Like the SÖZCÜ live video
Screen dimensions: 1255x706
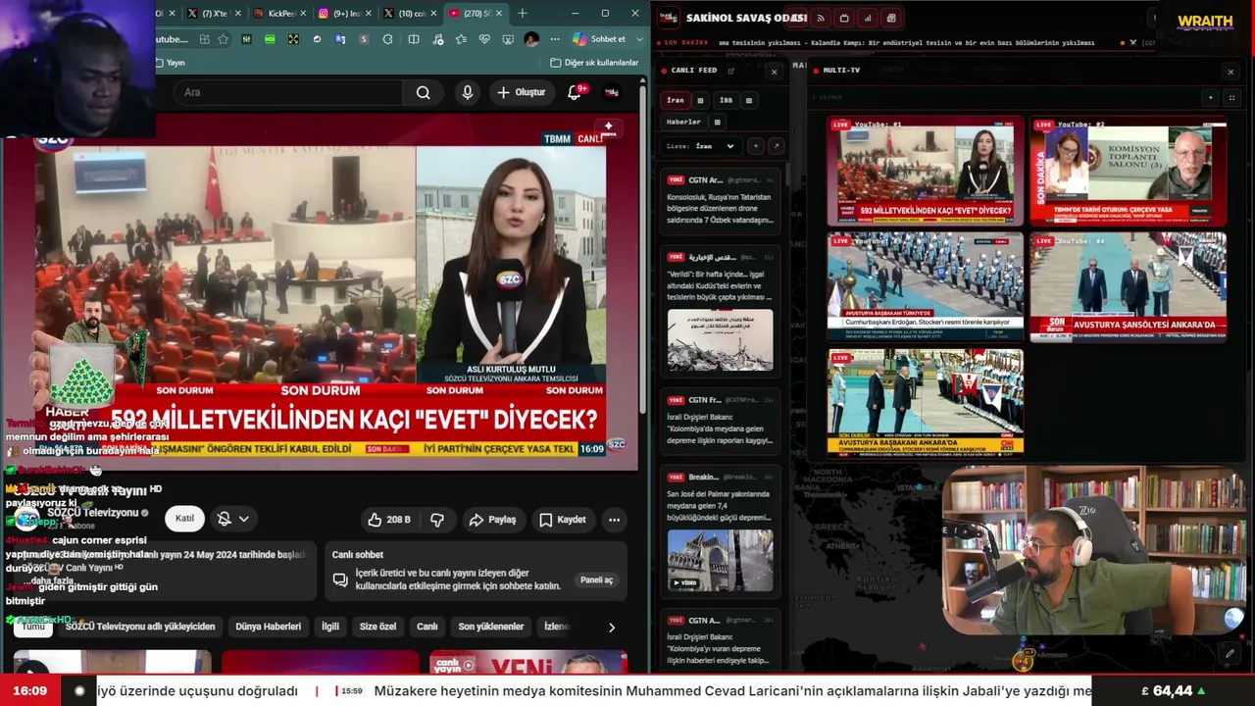[x=389, y=520]
